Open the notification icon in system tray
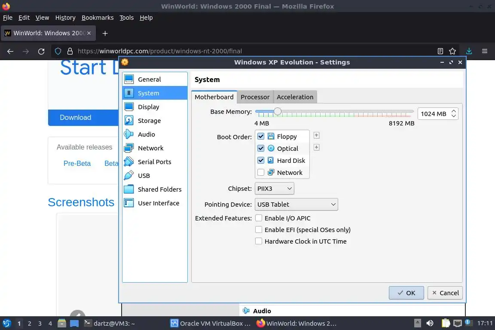The image size is (495, 330). [x=468, y=323]
